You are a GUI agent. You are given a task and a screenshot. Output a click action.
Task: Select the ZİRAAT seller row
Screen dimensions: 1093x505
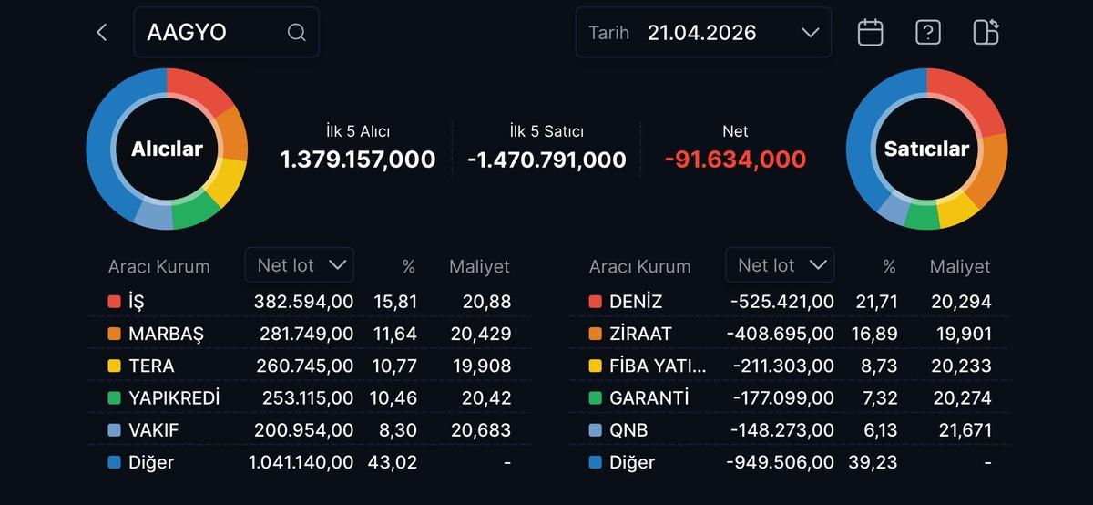(x=790, y=334)
